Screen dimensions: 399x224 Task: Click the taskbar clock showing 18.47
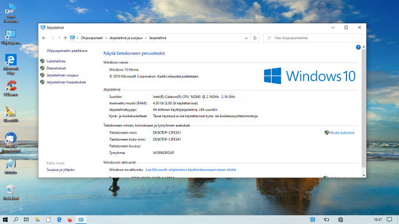(x=378, y=219)
